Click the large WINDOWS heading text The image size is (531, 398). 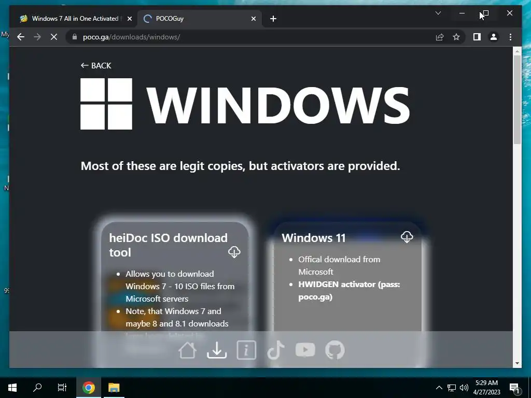pyautogui.click(x=278, y=105)
